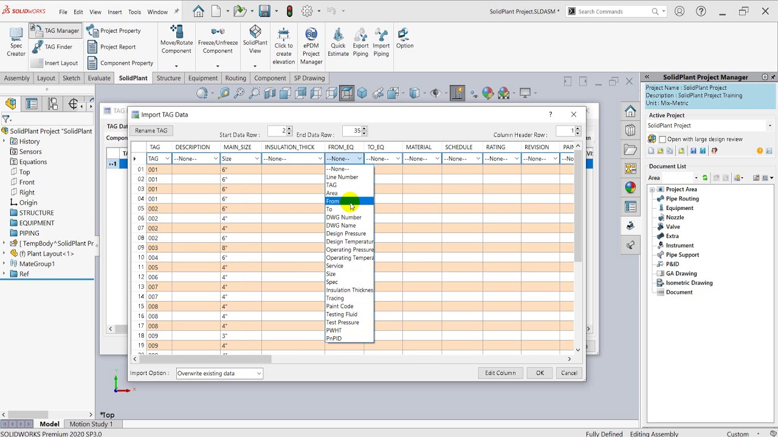This screenshot has width=778, height=437.
Task: Click Export Piping
Action: pos(360,42)
